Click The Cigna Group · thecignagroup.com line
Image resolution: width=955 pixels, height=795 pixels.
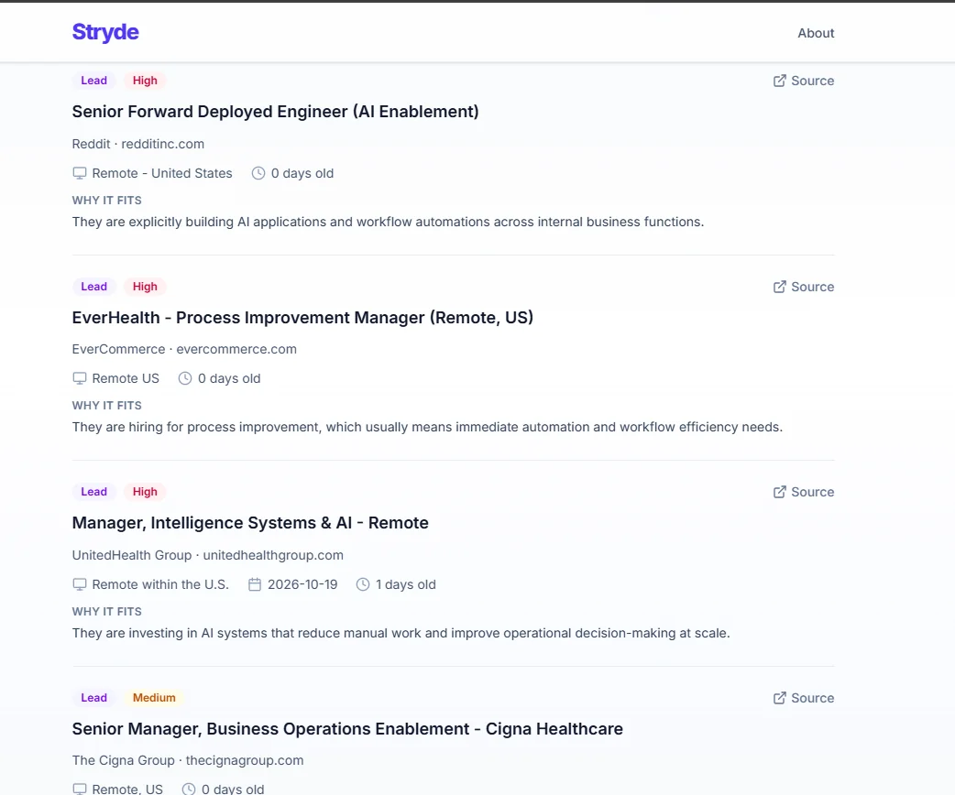pyautogui.click(x=188, y=761)
